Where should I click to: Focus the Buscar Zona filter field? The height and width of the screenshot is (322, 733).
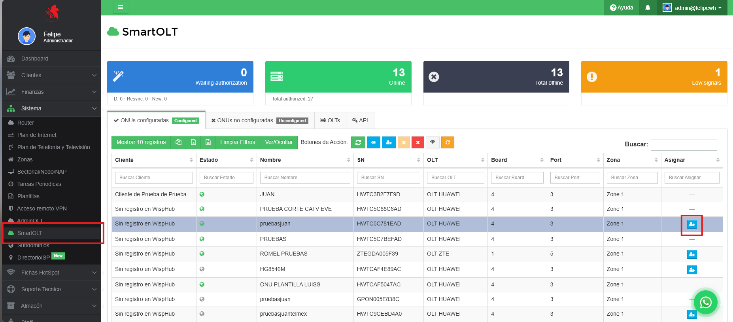[x=632, y=178]
